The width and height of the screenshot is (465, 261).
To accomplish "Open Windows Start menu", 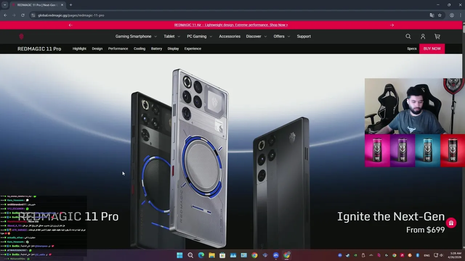I will tap(179, 255).
